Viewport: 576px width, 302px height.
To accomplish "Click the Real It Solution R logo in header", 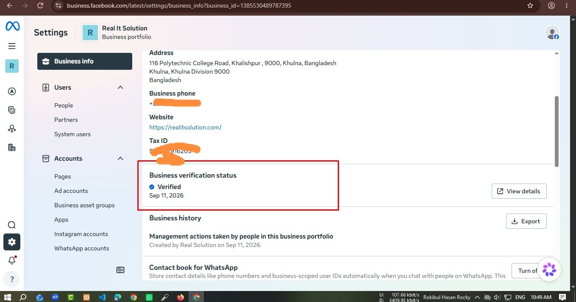I will click(90, 33).
